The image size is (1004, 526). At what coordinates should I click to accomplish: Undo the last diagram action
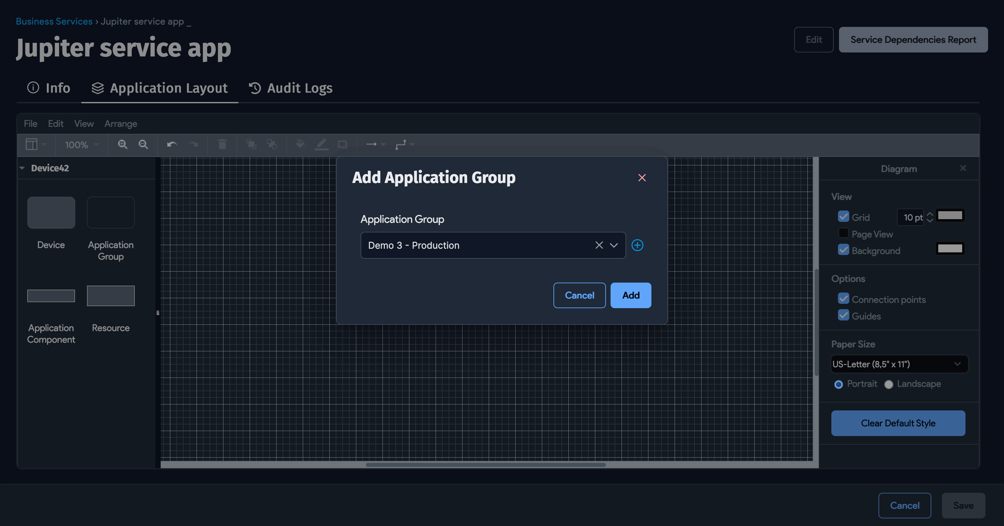point(172,145)
